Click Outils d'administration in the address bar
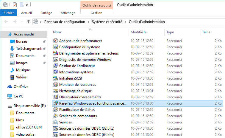The image size is (225, 138). pos(147,22)
